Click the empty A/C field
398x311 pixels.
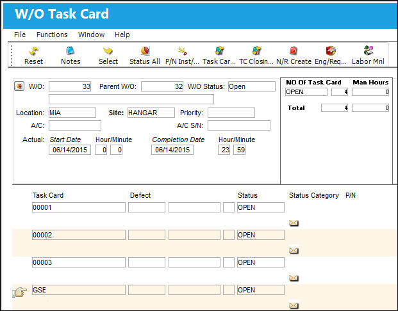click(75, 125)
